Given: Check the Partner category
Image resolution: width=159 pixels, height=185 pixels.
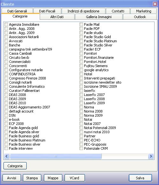Looking at the screenshot, I should [x=81, y=136].
